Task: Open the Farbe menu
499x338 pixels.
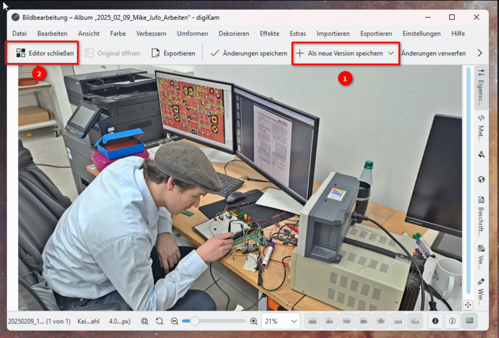Action: click(x=118, y=34)
